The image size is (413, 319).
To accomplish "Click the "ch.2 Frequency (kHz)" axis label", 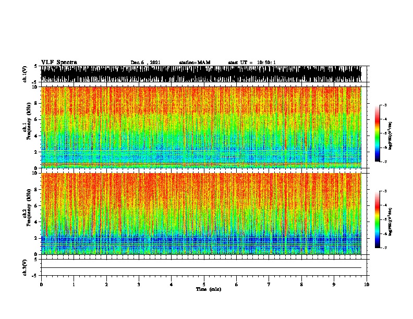I will [x=27, y=207].
